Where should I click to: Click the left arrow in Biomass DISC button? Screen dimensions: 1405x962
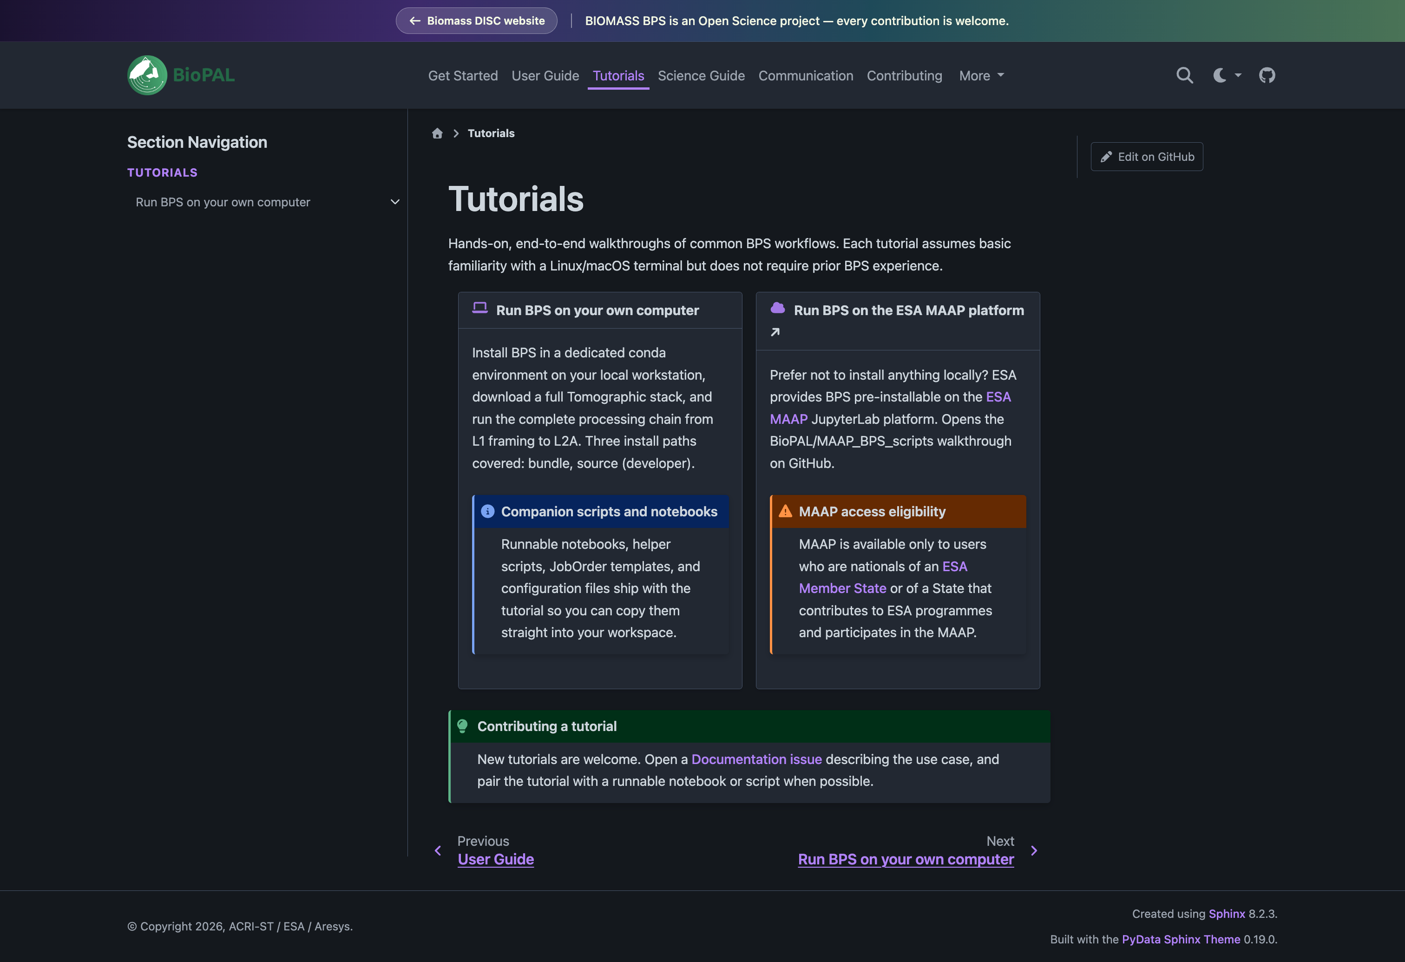[x=415, y=20]
